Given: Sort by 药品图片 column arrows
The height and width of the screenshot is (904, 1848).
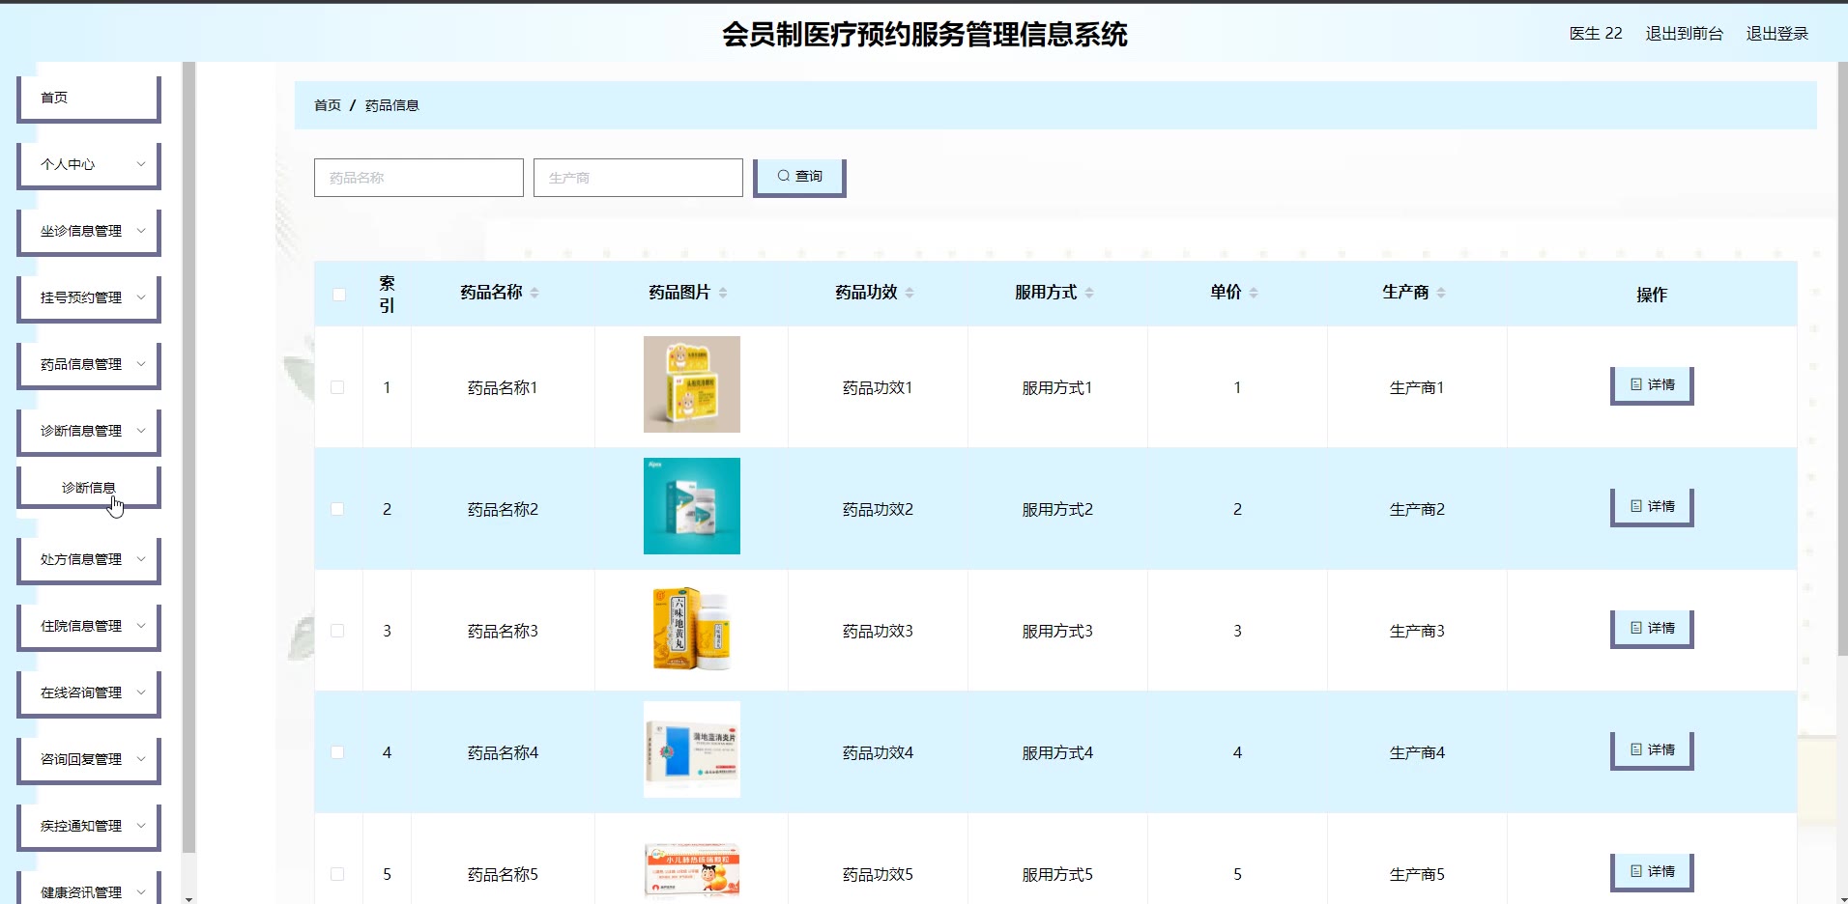Looking at the screenshot, I should point(723,293).
